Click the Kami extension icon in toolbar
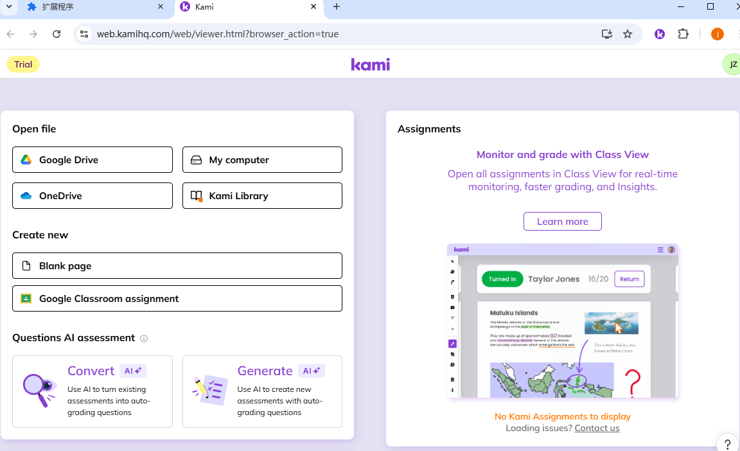 pyautogui.click(x=660, y=34)
